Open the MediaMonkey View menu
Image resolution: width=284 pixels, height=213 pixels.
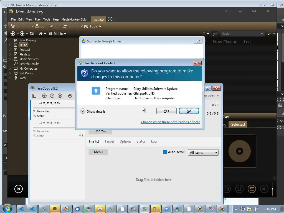coord(29,19)
